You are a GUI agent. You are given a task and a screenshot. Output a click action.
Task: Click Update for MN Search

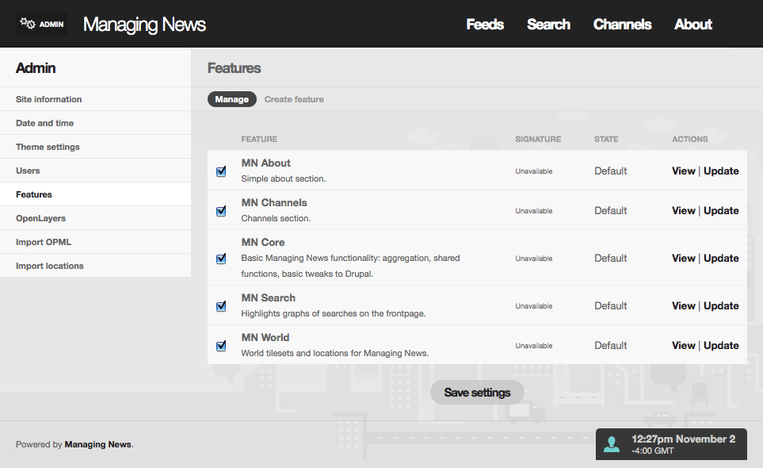(721, 306)
